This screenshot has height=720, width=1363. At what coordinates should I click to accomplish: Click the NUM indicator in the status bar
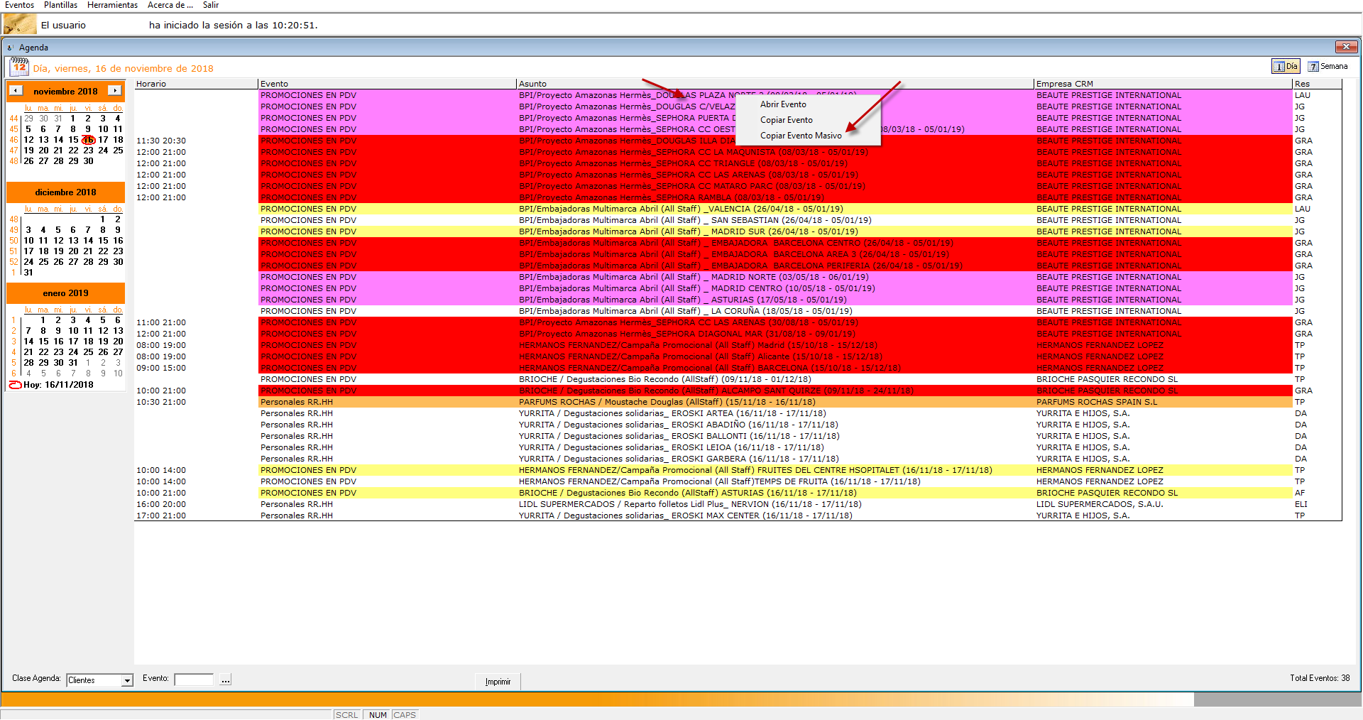coord(378,715)
